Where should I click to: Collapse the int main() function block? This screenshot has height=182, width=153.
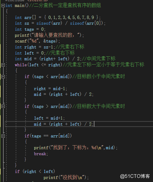coord(3,5)
